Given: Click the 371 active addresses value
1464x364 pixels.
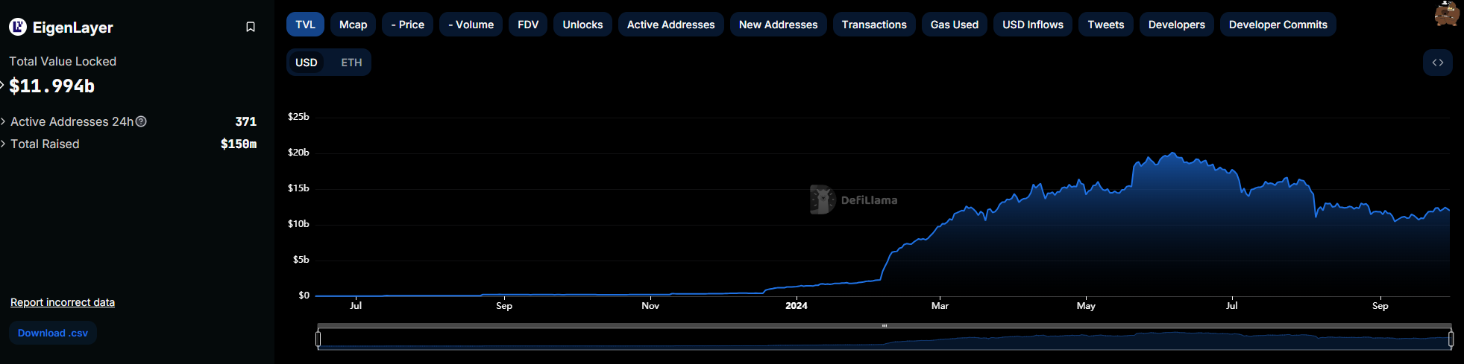Looking at the screenshot, I should click(246, 121).
